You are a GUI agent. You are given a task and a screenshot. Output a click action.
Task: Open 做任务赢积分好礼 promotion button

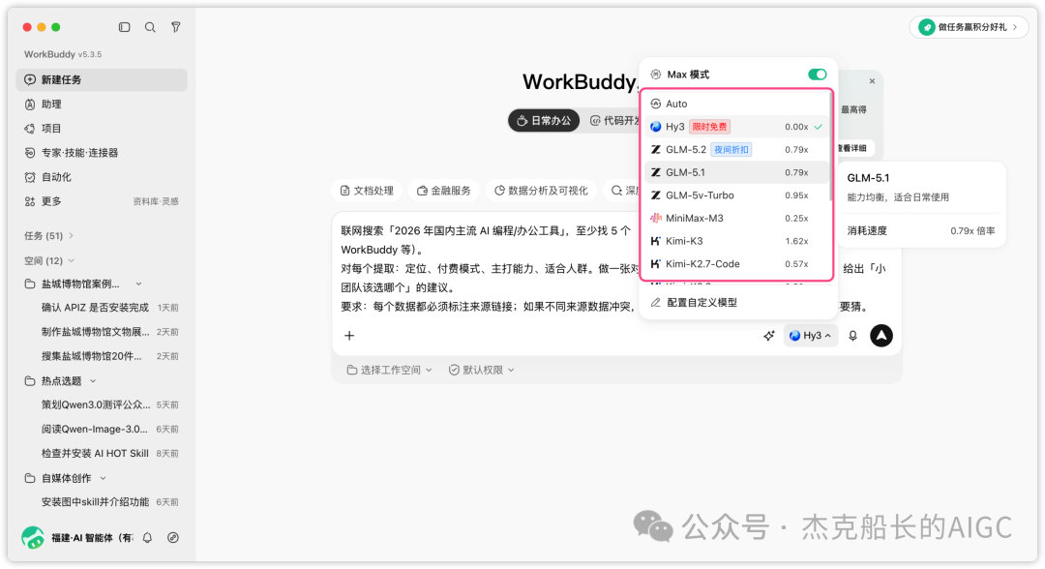[x=969, y=27]
